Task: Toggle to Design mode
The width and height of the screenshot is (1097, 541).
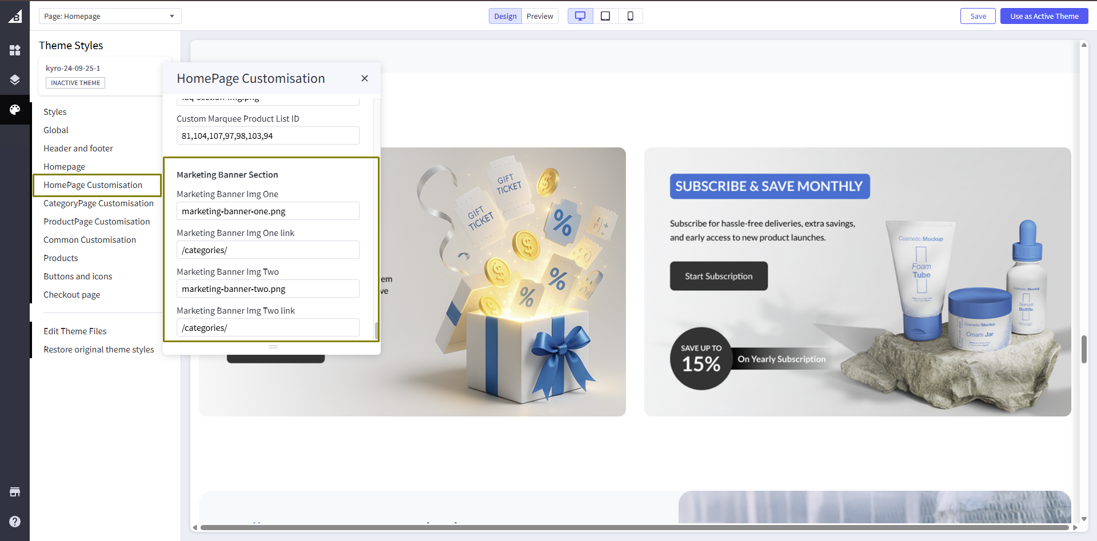Action: pyautogui.click(x=505, y=16)
